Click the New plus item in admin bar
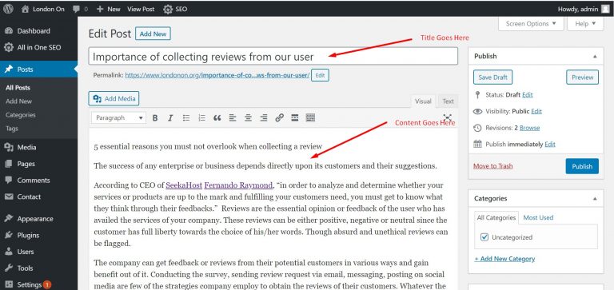 [108, 9]
